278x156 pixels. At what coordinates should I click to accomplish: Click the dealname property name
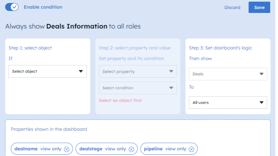[26, 149]
